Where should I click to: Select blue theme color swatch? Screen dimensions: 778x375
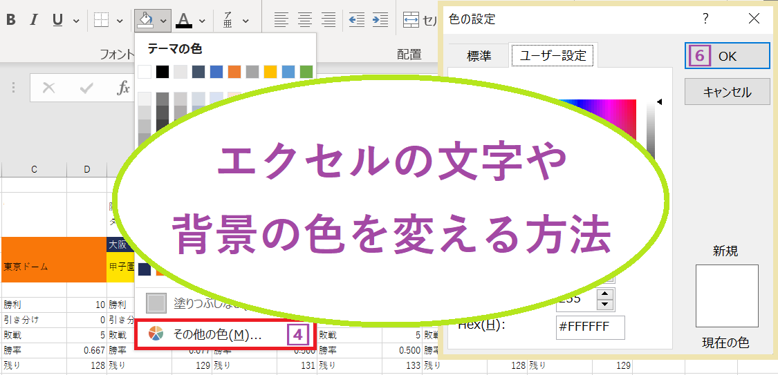(216, 72)
